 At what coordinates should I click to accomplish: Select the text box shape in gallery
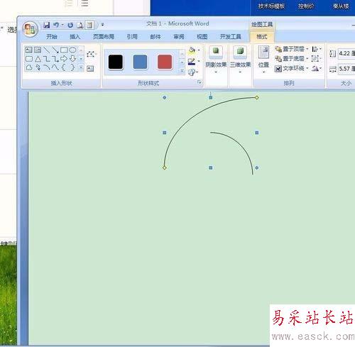tap(28, 50)
